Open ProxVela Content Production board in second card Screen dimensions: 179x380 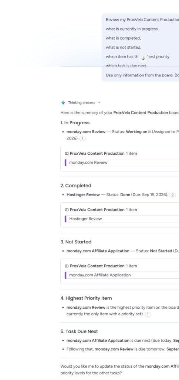(x=97, y=210)
